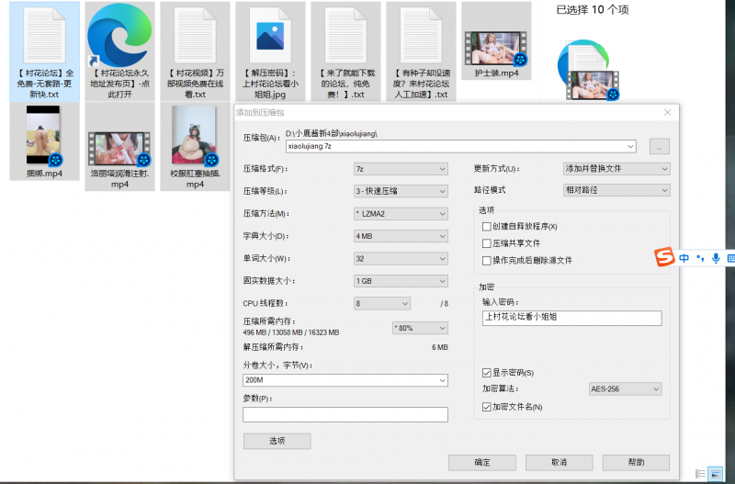Toggle the 中 language mode indicator
The width and height of the screenshot is (735, 484).
684,259
